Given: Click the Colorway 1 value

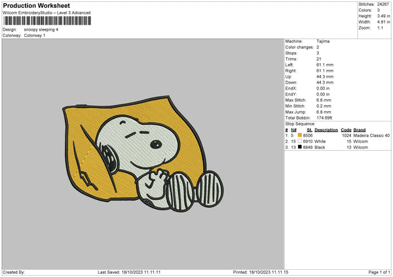Looking at the screenshot, I should click(x=33, y=35).
